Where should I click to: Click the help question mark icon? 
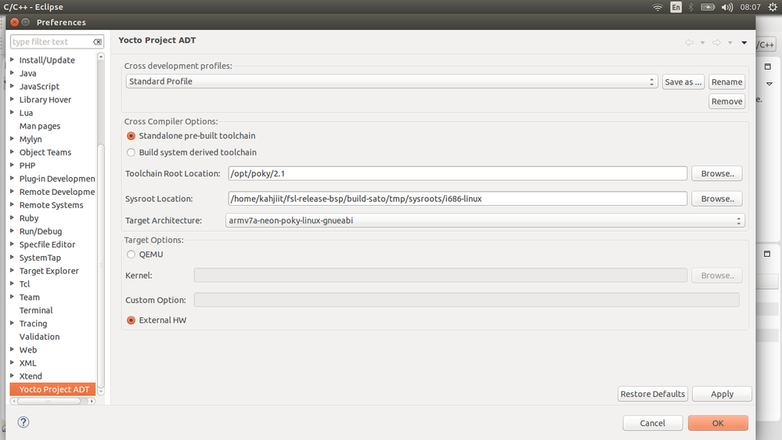(23, 422)
